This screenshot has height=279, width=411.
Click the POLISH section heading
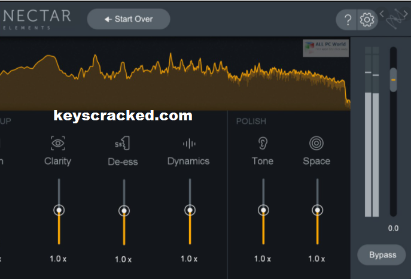click(251, 121)
